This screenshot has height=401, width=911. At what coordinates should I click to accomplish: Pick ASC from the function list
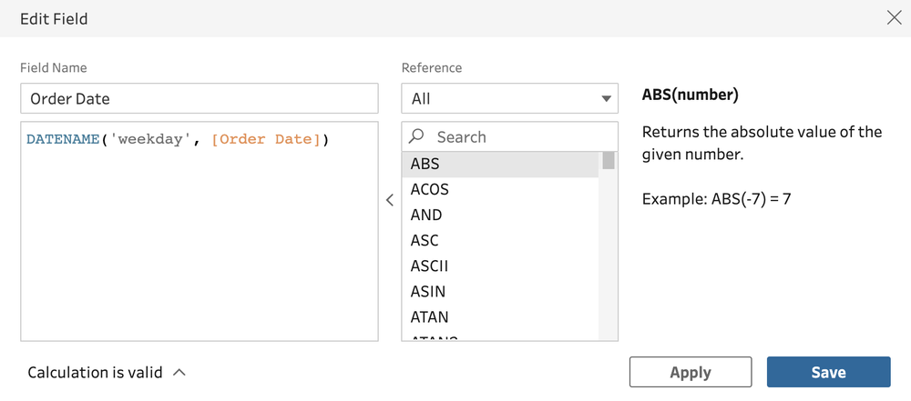425,240
